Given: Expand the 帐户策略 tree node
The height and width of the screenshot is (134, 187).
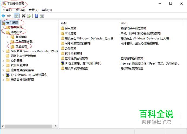Looking at the screenshot, I should pos(3,27).
